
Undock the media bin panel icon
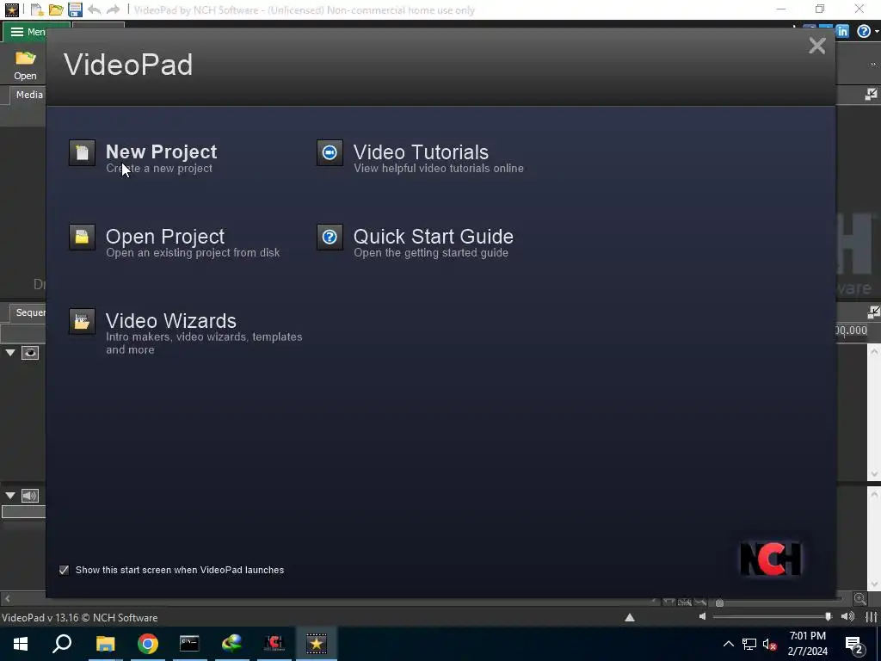871,95
